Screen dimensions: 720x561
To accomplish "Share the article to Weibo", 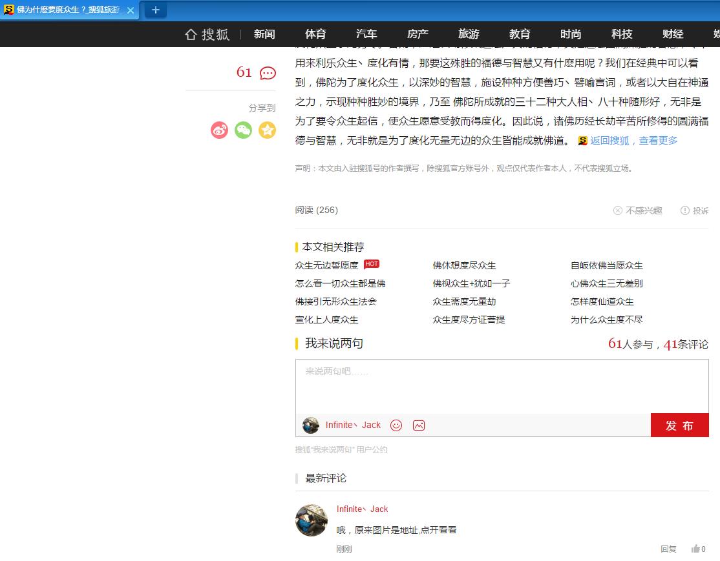I will click(220, 130).
